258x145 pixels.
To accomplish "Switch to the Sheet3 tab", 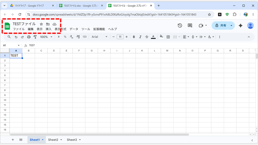I will pyautogui.click(x=72, y=140).
